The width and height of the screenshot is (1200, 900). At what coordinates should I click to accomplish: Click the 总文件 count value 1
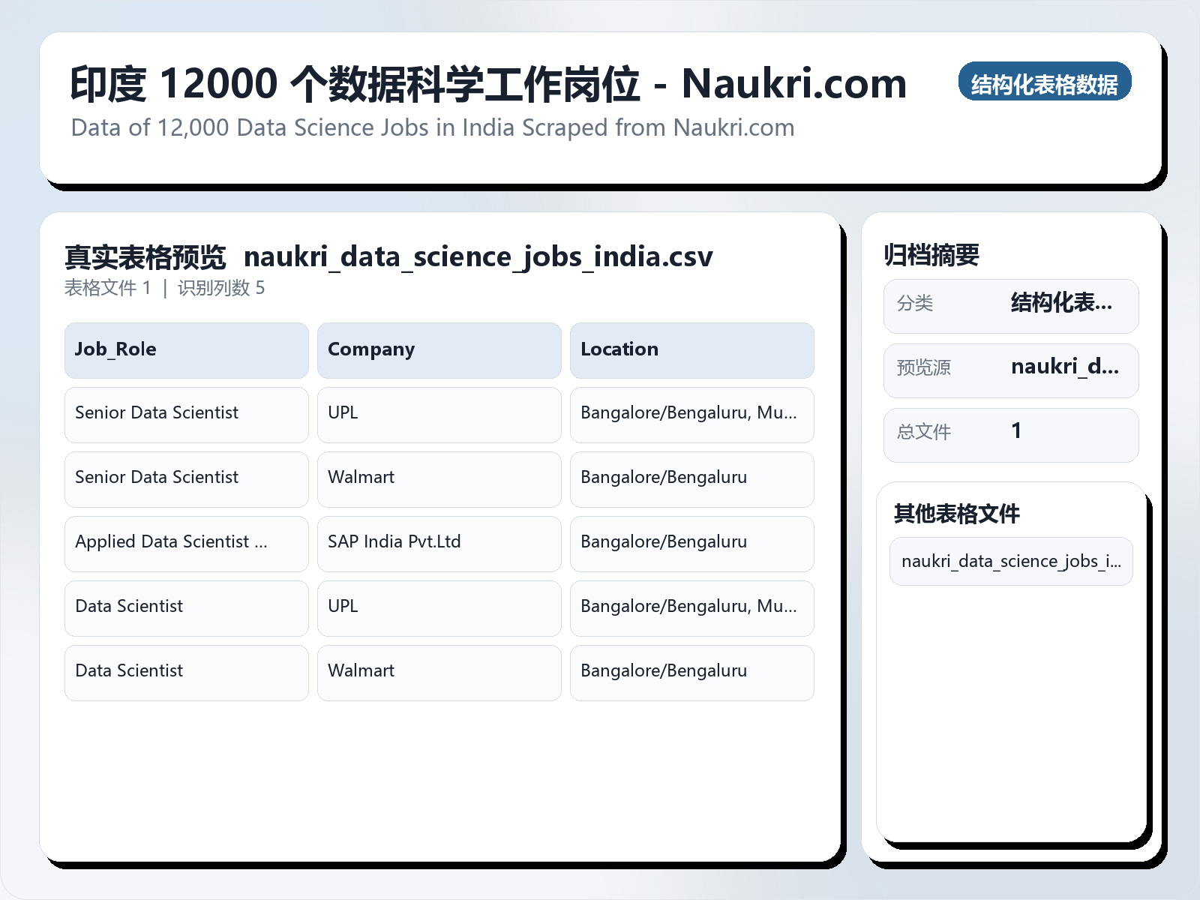coord(1016,433)
